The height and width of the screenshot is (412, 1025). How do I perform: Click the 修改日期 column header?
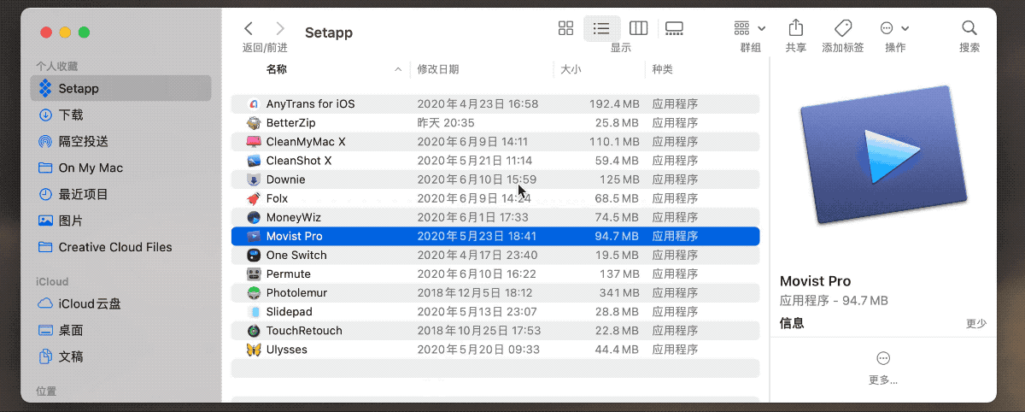point(438,69)
